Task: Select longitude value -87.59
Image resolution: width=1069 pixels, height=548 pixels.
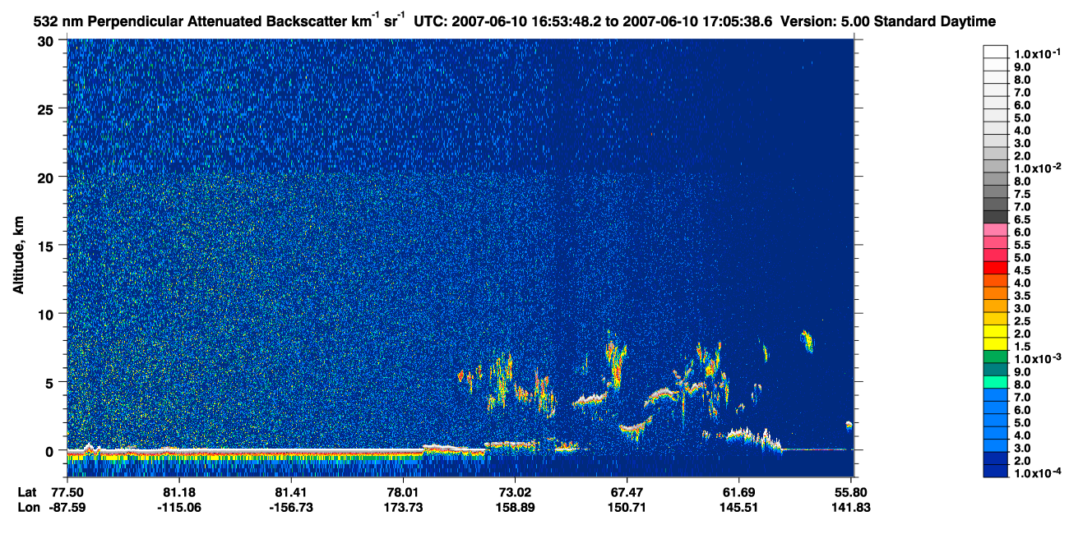Action: (67, 507)
